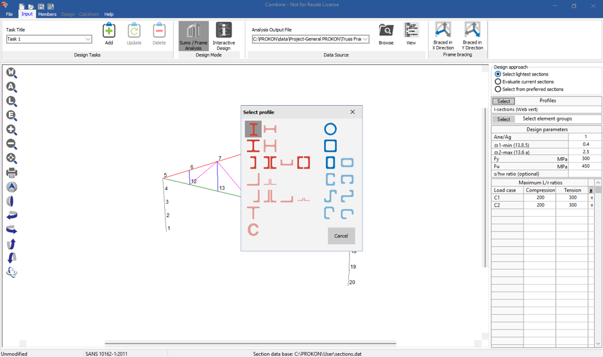Click the Fy value 300 MPa
This screenshot has height=357, width=603.
[585, 159]
